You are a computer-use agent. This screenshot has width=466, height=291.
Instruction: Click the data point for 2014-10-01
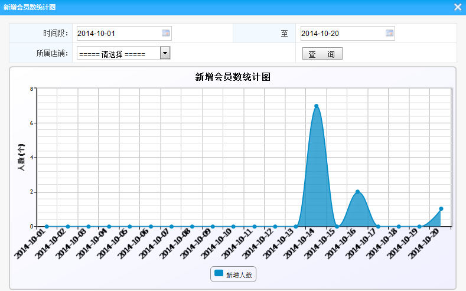[x=47, y=226]
